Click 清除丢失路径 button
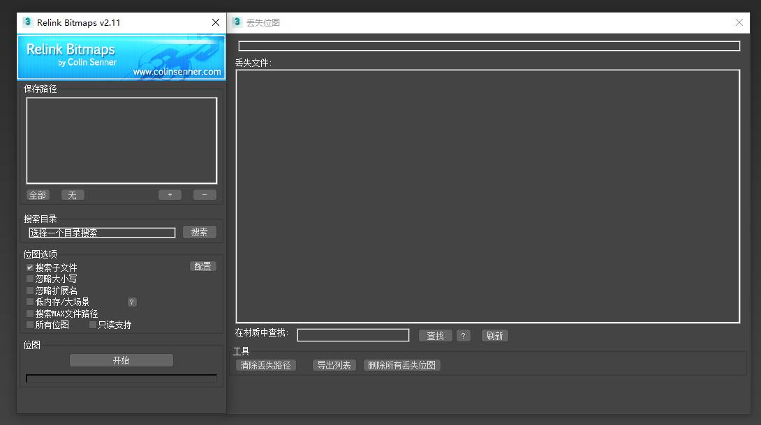This screenshot has height=425, width=761. (x=265, y=365)
